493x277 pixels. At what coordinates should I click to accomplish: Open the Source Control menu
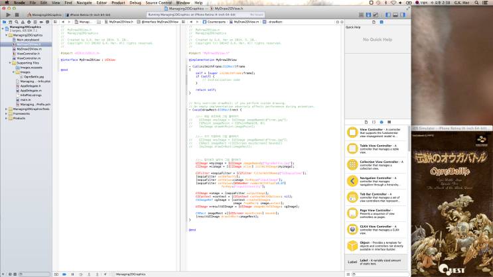click(160, 3)
